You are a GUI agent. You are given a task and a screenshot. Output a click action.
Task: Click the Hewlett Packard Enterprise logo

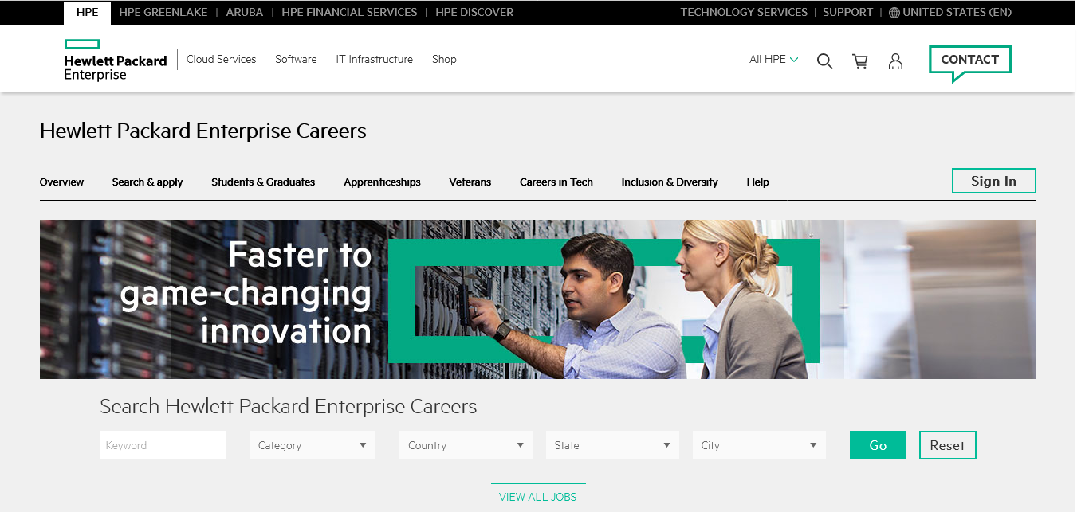[115, 60]
